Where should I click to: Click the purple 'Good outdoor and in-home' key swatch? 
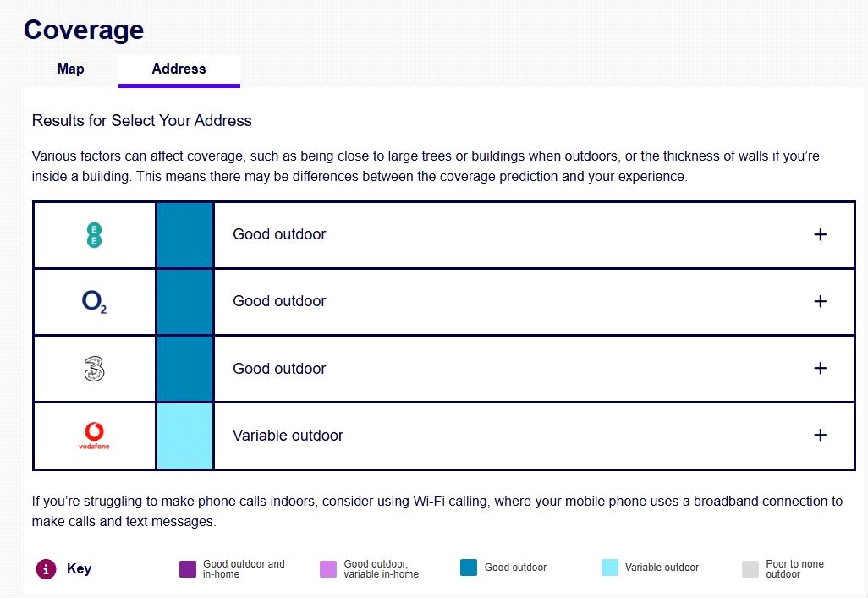point(188,568)
